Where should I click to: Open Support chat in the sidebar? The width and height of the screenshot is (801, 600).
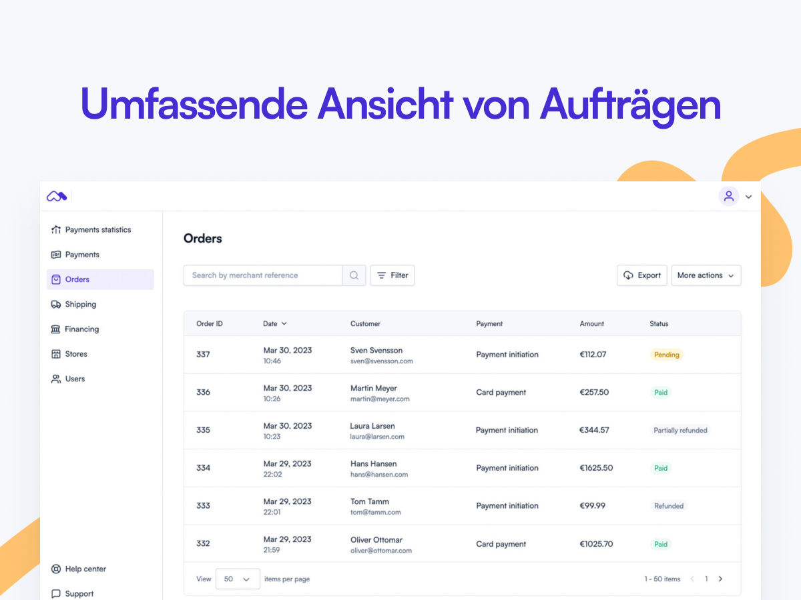[79, 593]
